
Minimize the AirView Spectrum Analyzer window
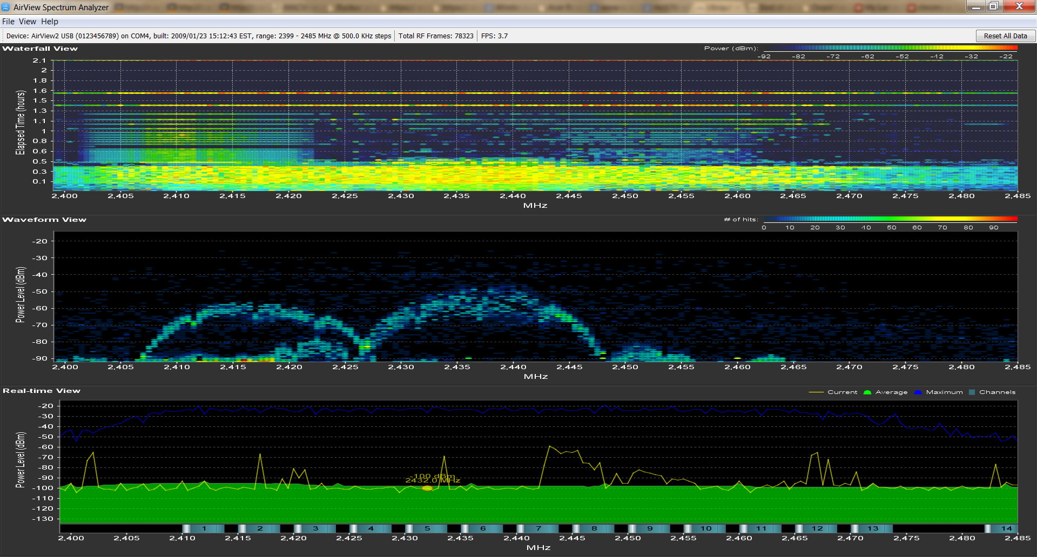click(x=976, y=6)
